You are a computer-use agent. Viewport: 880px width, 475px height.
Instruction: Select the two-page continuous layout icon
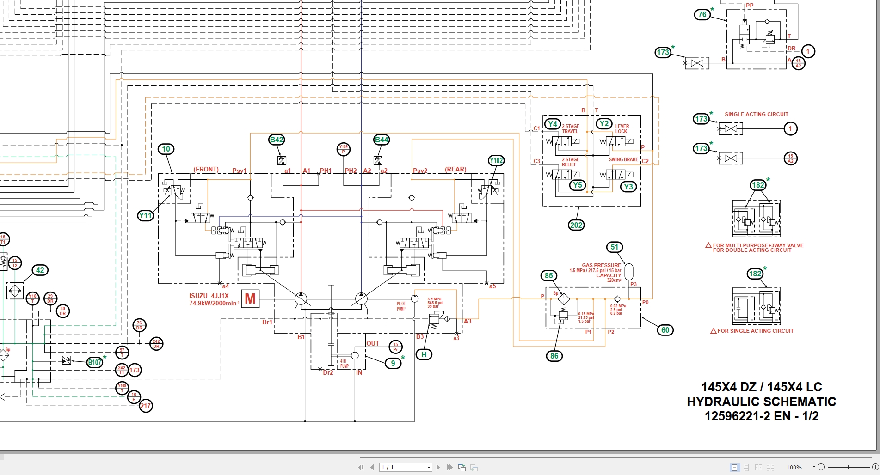pyautogui.click(x=770, y=467)
